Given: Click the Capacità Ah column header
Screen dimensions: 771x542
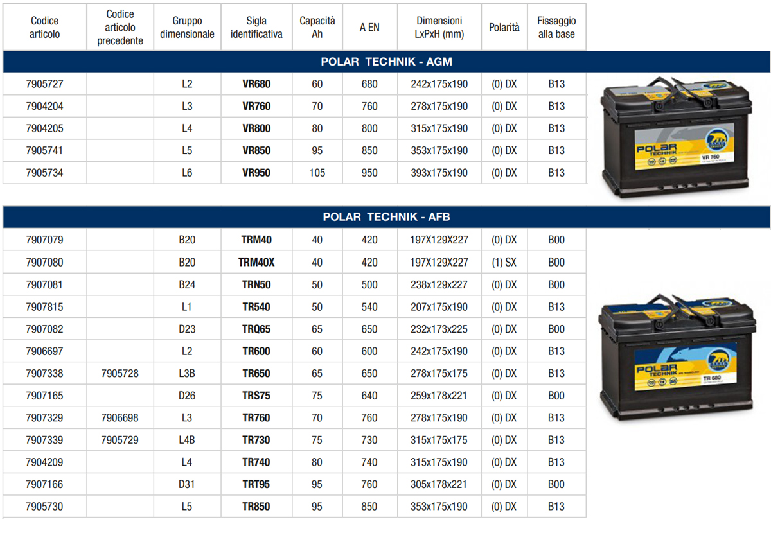Looking at the screenshot, I should tap(317, 28).
